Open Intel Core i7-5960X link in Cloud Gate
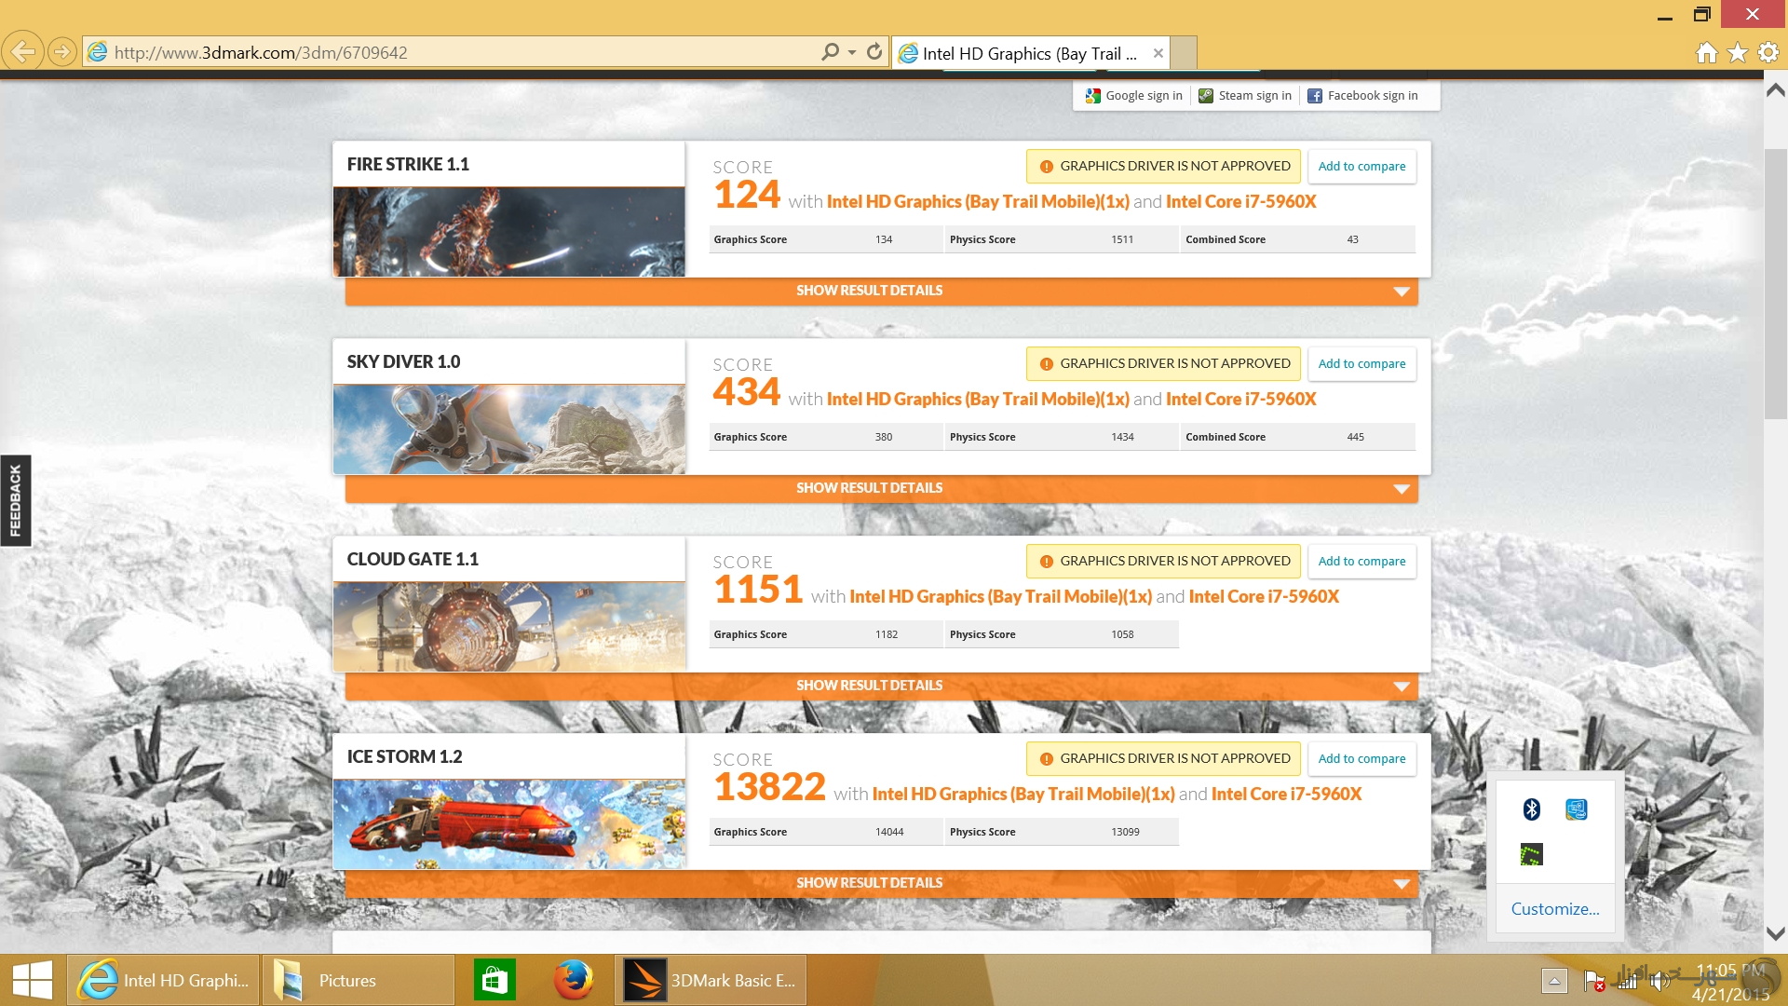This screenshot has height=1006, width=1788. click(1264, 597)
